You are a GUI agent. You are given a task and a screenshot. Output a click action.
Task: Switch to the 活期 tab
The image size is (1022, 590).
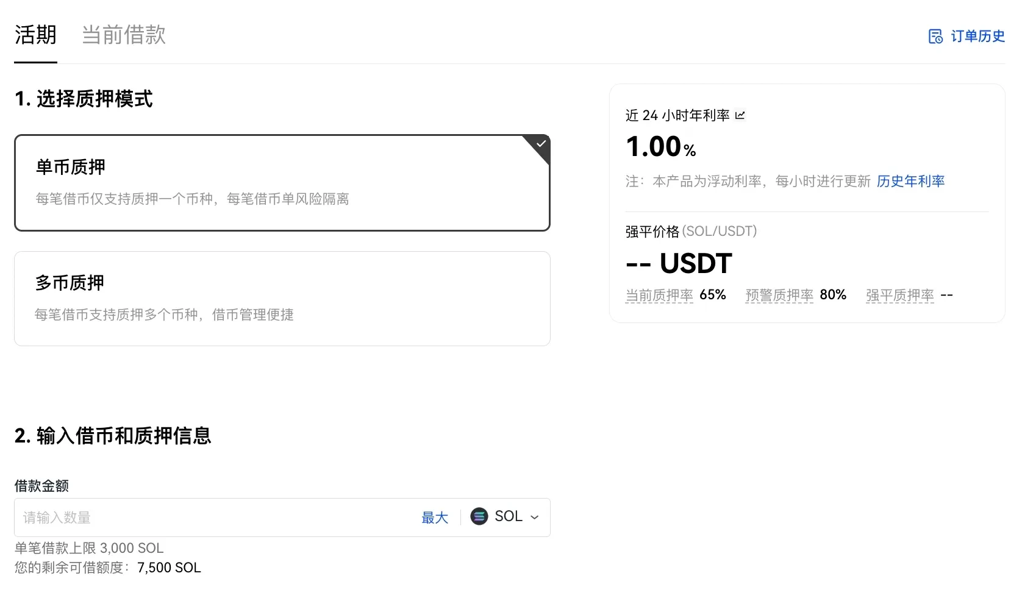[x=35, y=35]
